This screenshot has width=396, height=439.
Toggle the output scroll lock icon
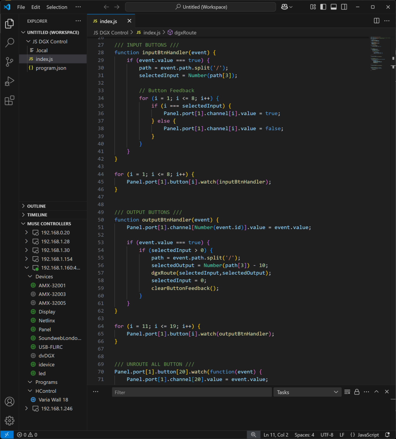357,392
